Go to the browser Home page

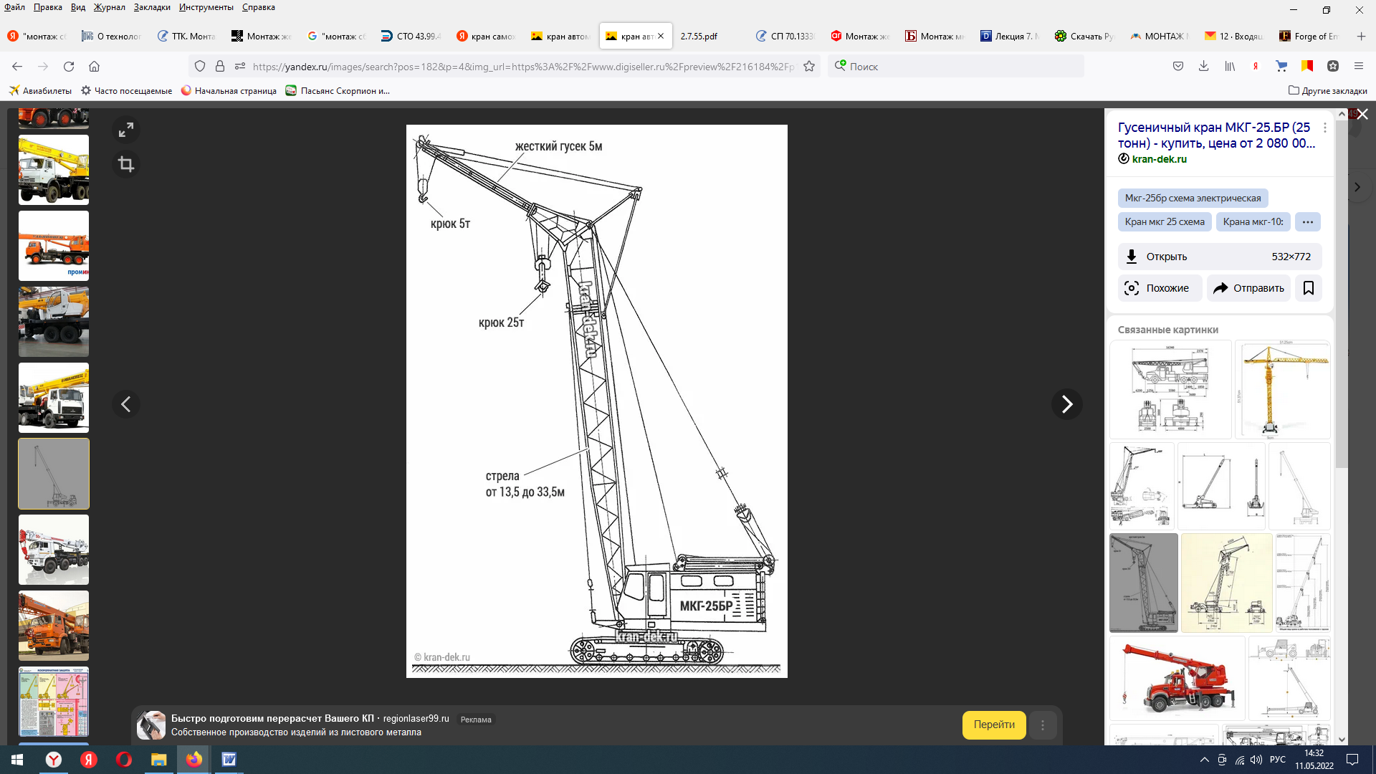point(94,66)
